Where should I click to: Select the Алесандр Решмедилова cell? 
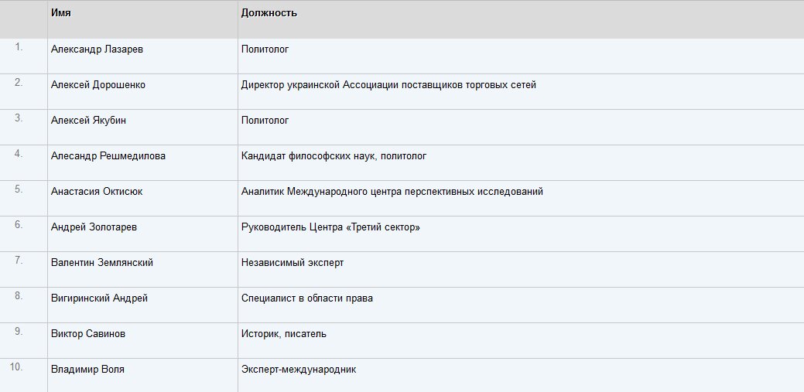(x=108, y=155)
